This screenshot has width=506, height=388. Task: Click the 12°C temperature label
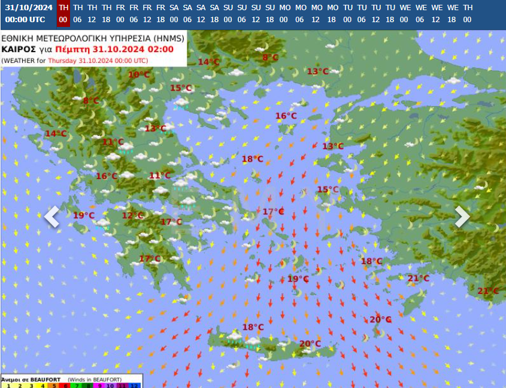(x=132, y=216)
